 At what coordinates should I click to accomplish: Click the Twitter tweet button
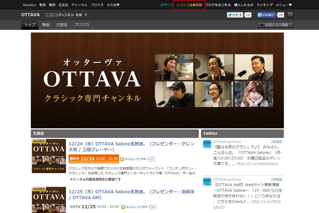coord(235,15)
